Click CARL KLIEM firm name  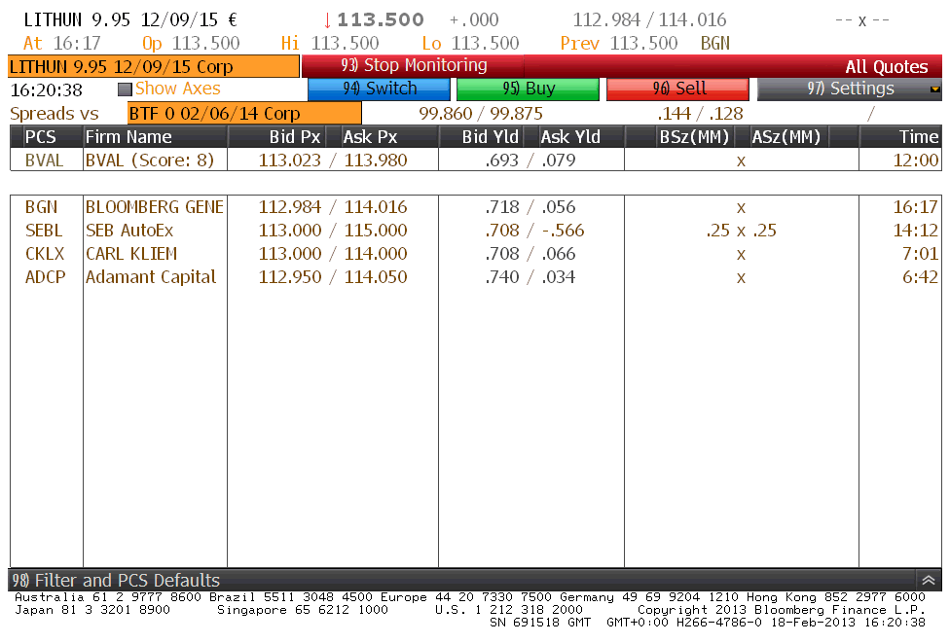click(131, 254)
